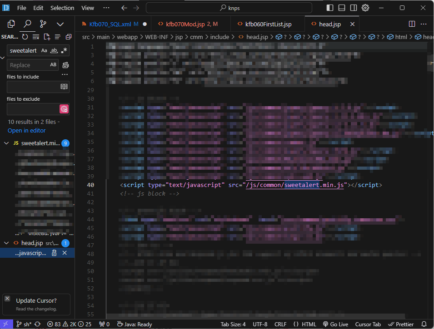Image resolution: width=434 pixels, height=329 pixels.
Task: Open editor more actions ellipsis
Action: click(x=424, y=24)
